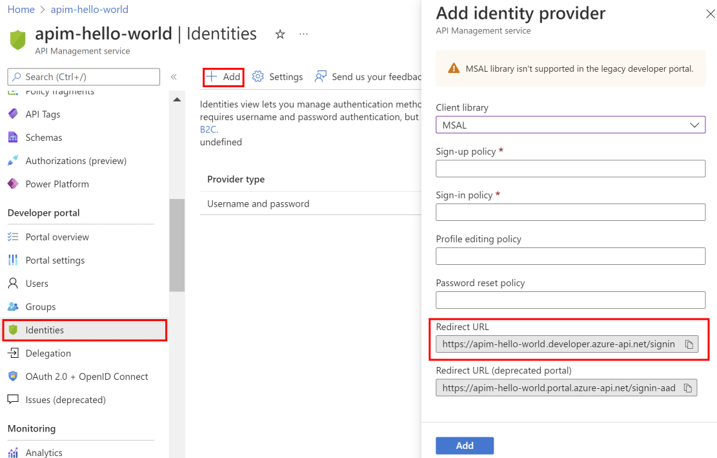Screen dimensions: 717x458
Task: Click the blue Add button
Action: (465, 446)
